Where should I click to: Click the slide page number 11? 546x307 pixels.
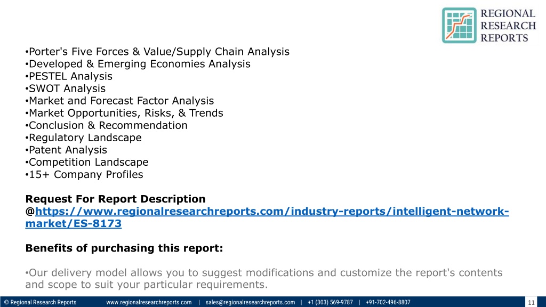pyautogui.click(x=531, y=302)
